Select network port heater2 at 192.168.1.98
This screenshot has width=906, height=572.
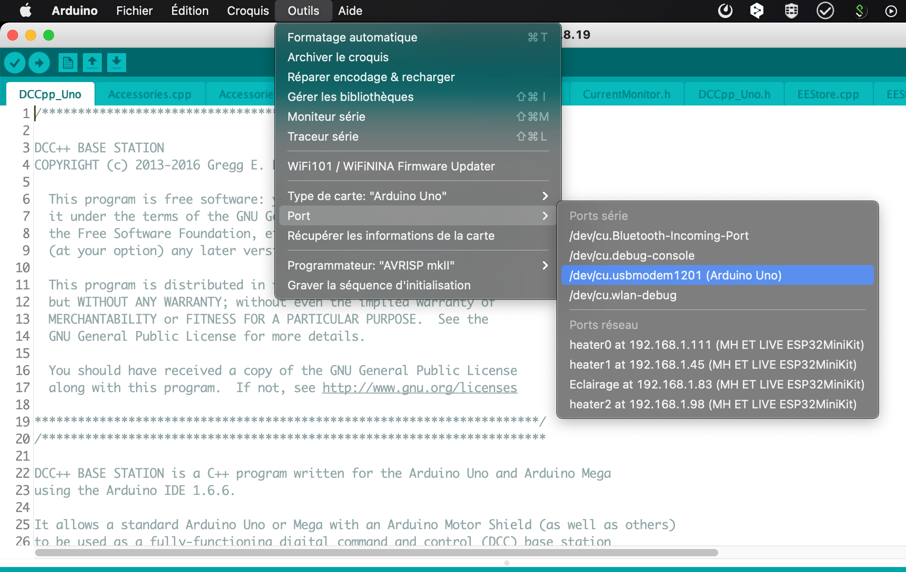[x=717, y=404]
